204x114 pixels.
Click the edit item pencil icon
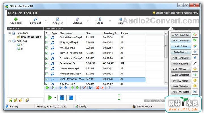[84, 88]
